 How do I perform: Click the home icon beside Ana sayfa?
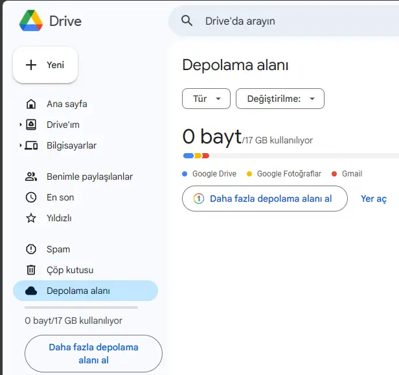coord(31,104)
